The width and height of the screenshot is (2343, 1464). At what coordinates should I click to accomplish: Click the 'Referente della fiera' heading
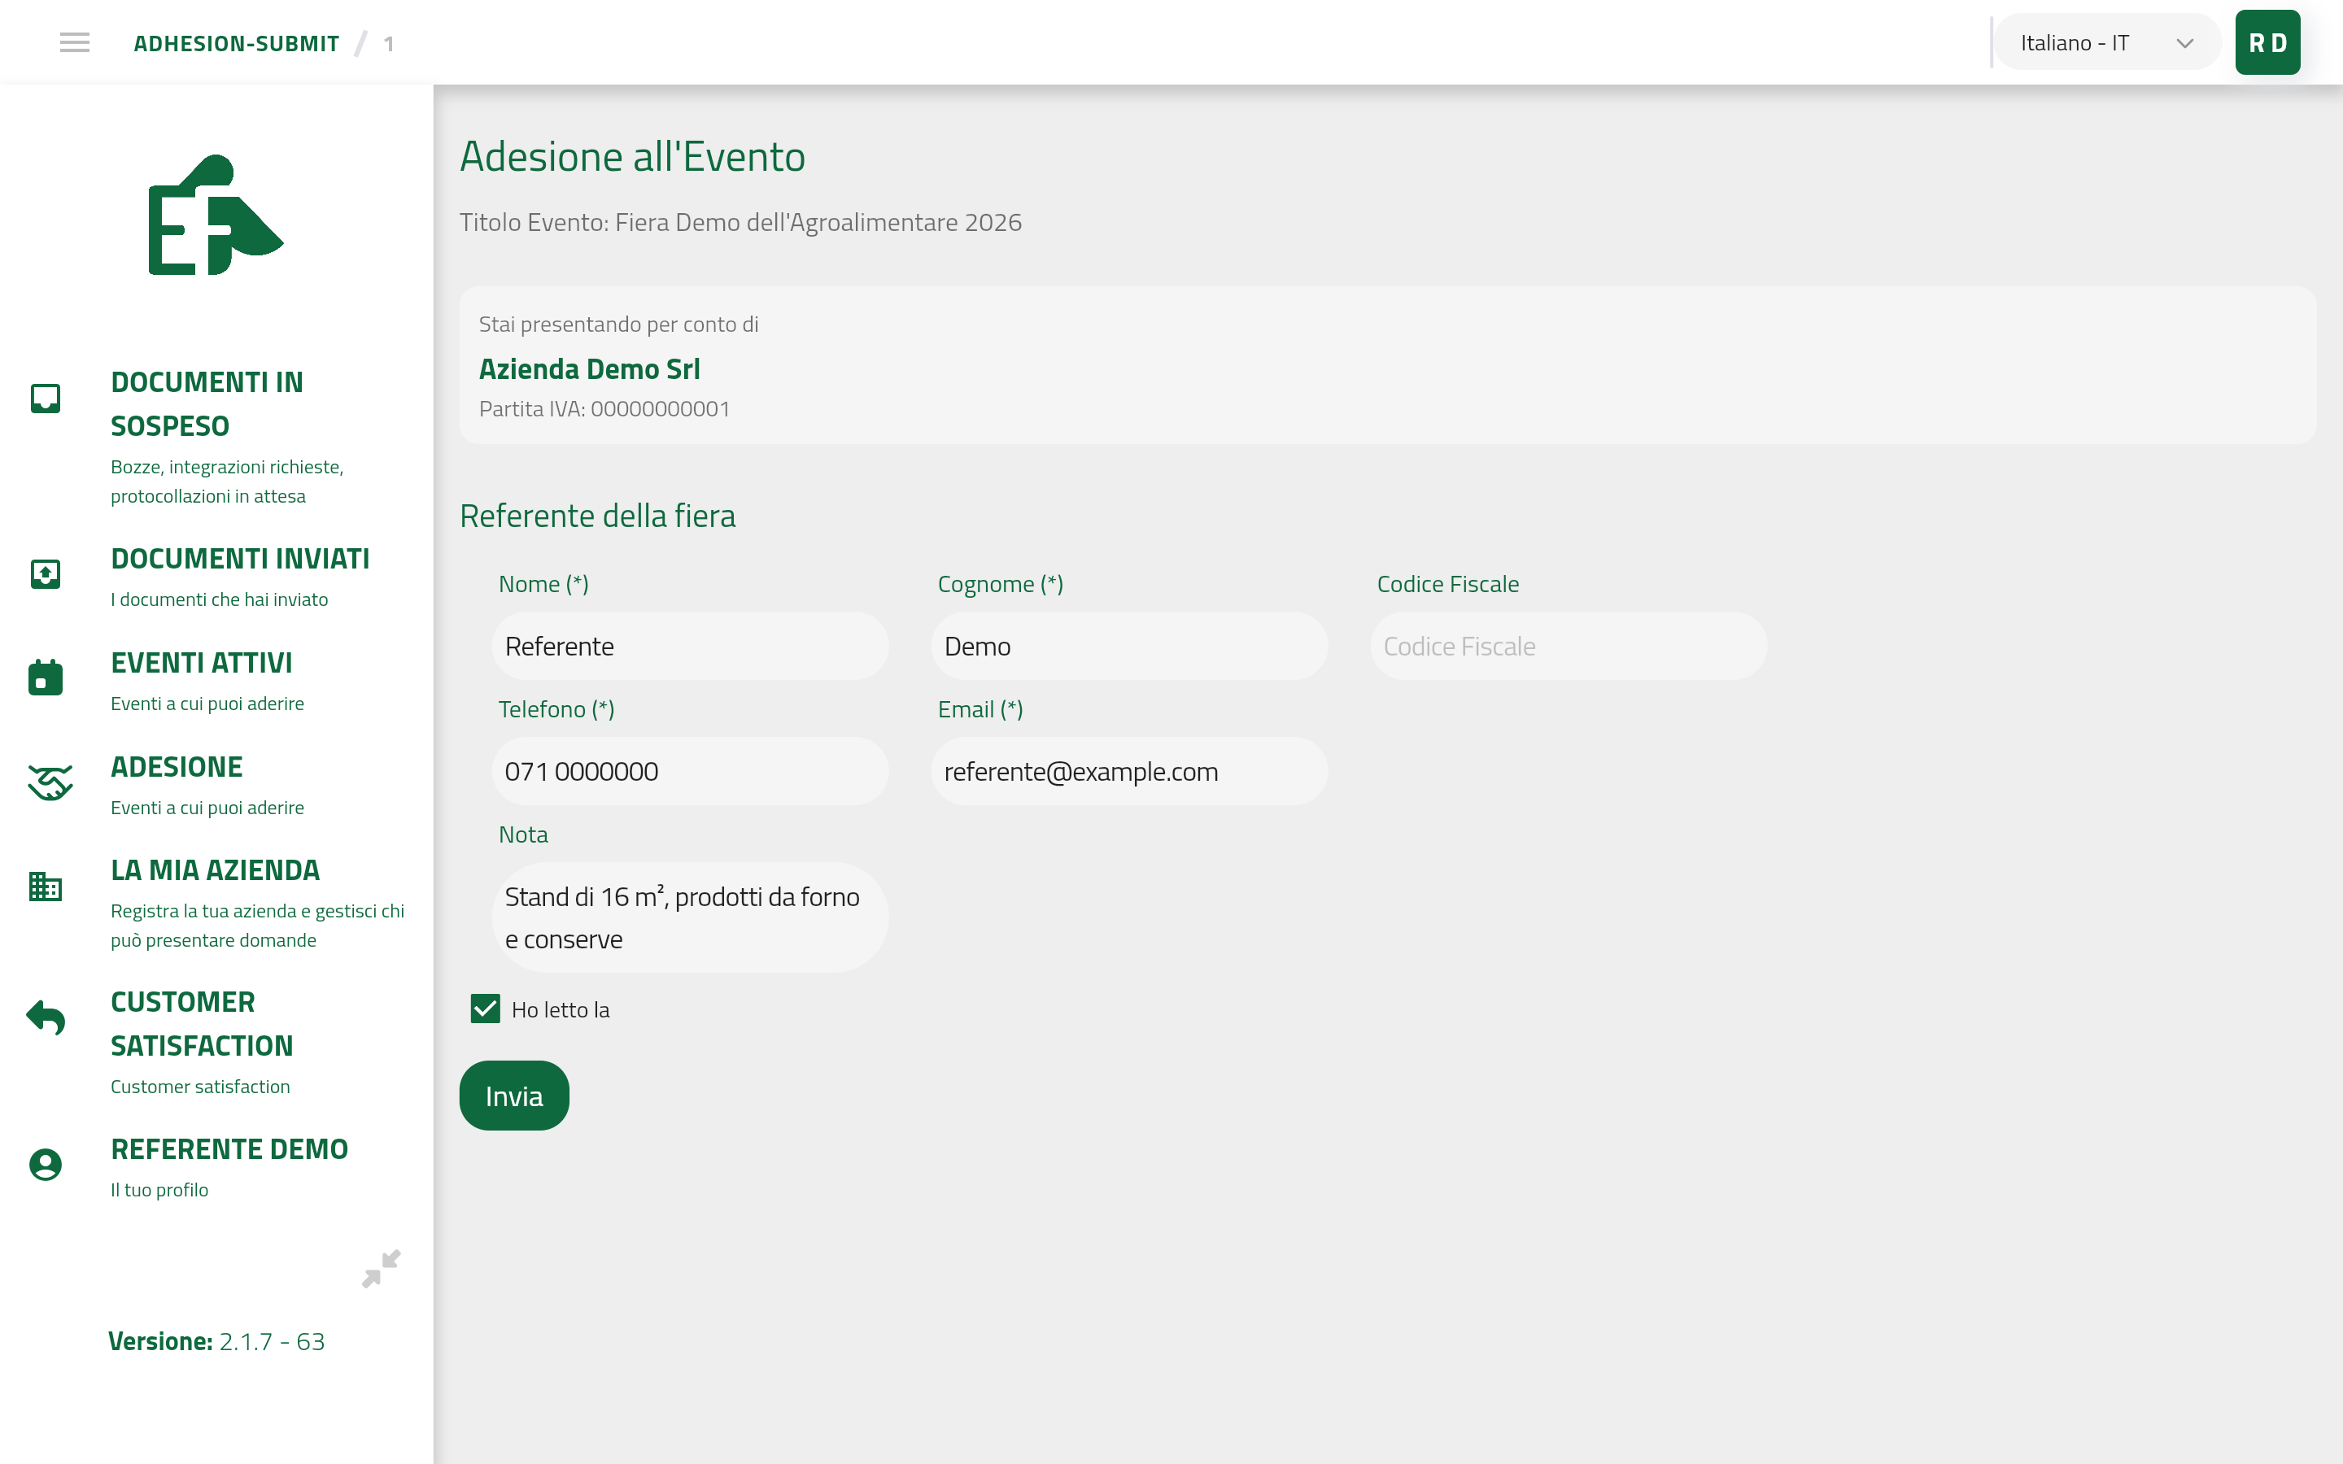(597, 516)
